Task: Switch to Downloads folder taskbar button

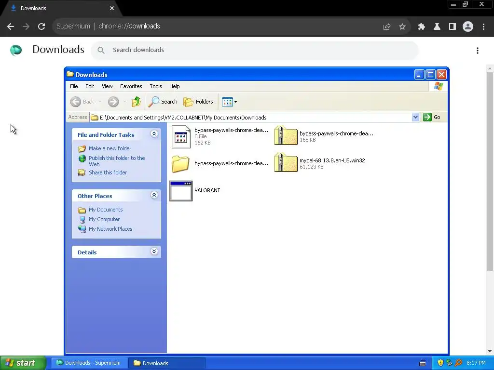Action: 167,363
